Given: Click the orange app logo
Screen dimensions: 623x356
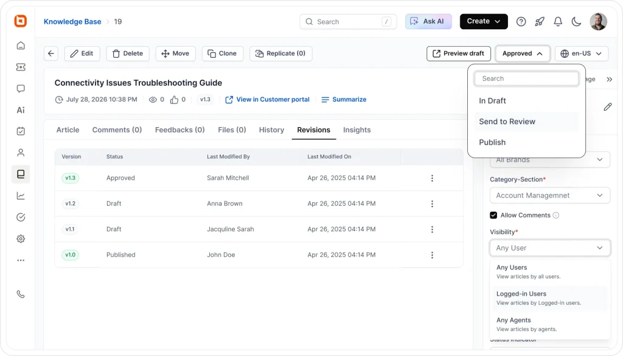Looking at the screenshot, I should click(x=21, y=21).
